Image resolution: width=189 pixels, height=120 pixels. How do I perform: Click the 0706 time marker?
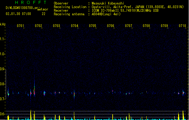click(x=111, y=26)
